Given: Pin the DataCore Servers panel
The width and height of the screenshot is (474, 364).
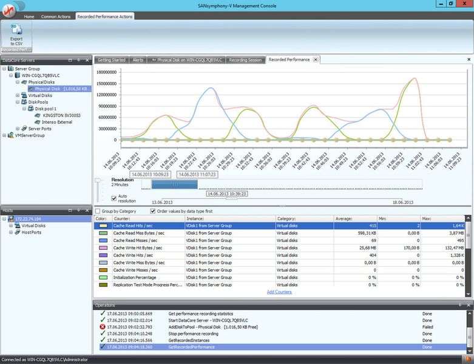Looking at the screenshot, I should 79,60.
